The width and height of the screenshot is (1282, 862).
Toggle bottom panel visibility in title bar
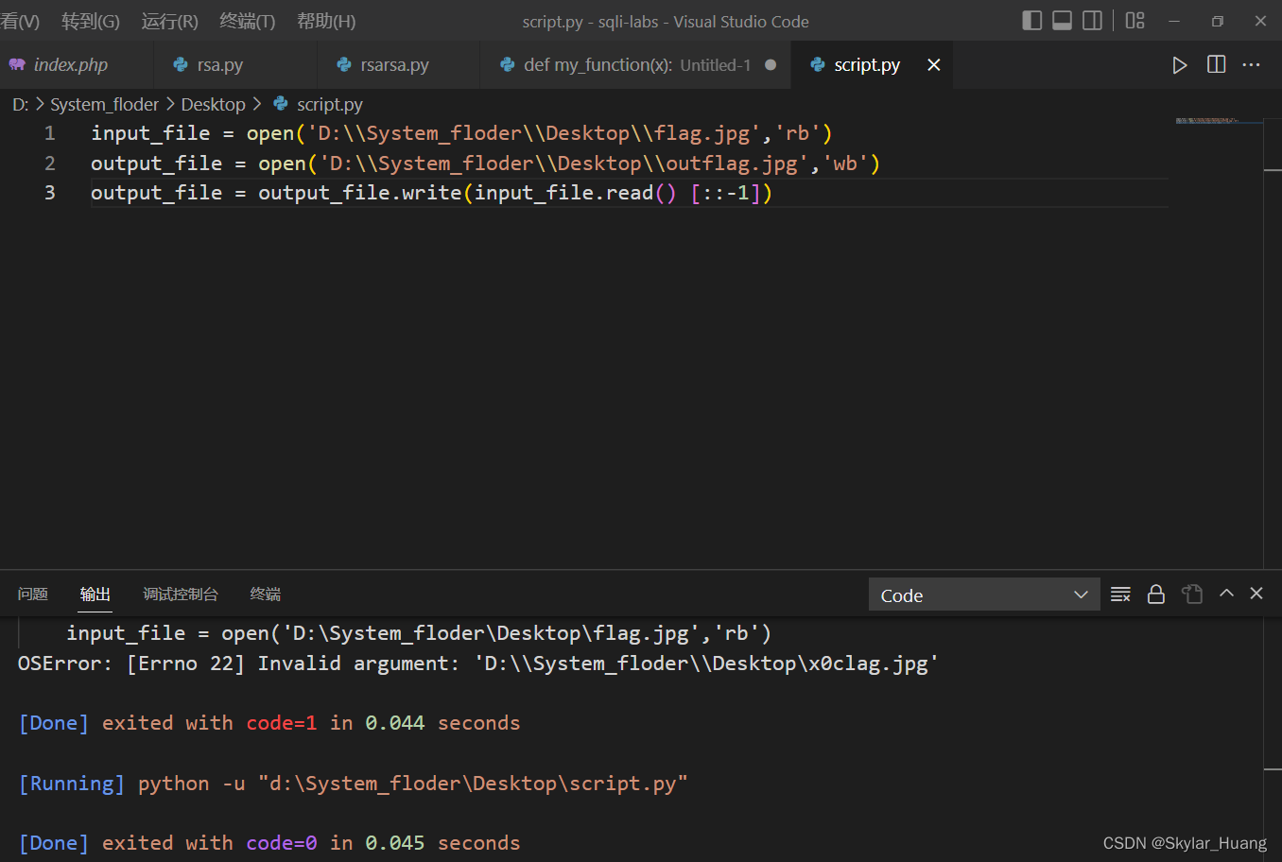point(1063,20)
